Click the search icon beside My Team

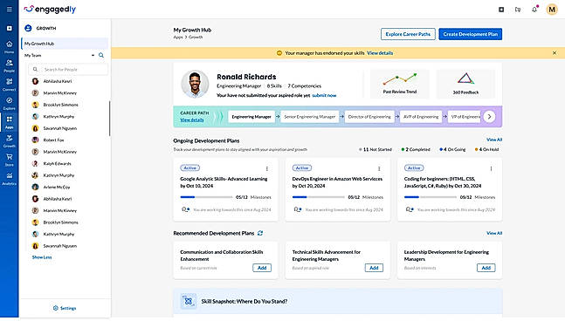point(101,55)
